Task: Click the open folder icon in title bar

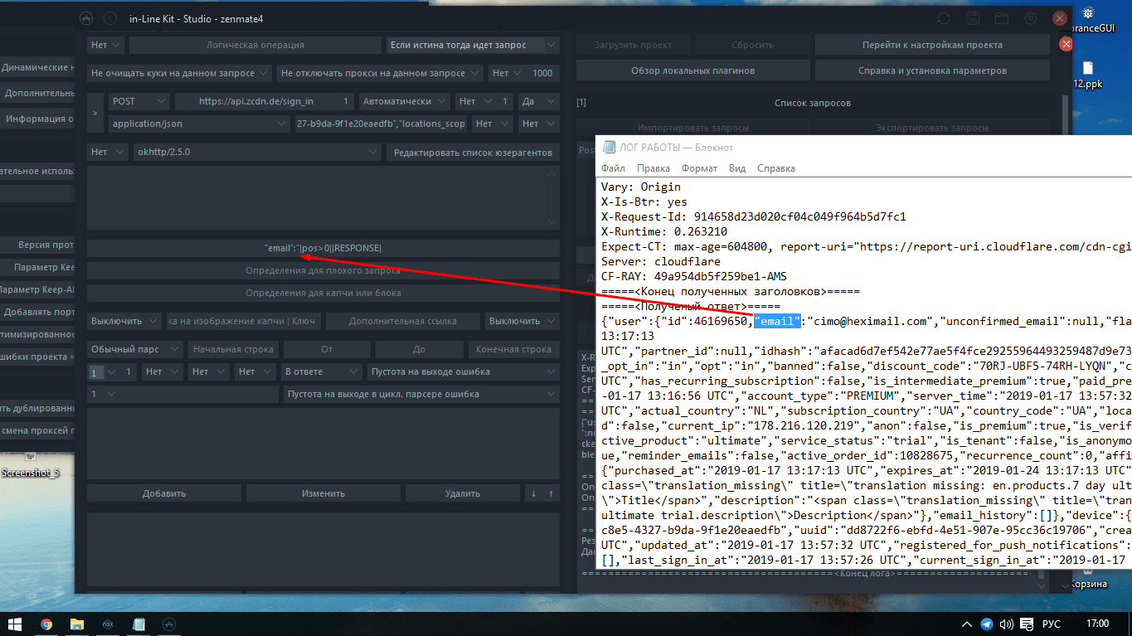Action: [1002, 18]
